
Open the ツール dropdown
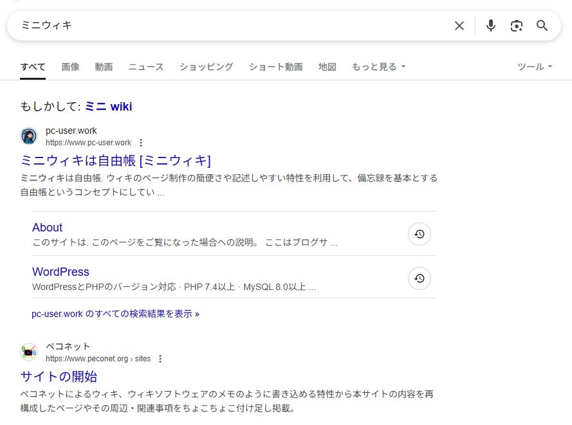tap(535, 67)
